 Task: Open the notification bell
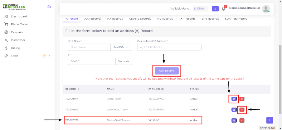[223, 9]
